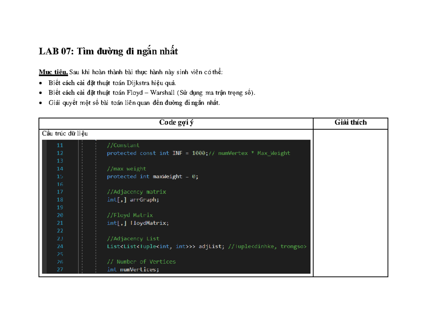The width and height of the screenshot is (428, 330).
Task: Click the Code gợi ý column header
Action: click(176, 122)
